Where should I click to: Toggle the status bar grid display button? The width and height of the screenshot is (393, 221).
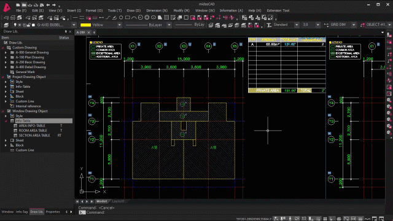[x=325, y=219]
